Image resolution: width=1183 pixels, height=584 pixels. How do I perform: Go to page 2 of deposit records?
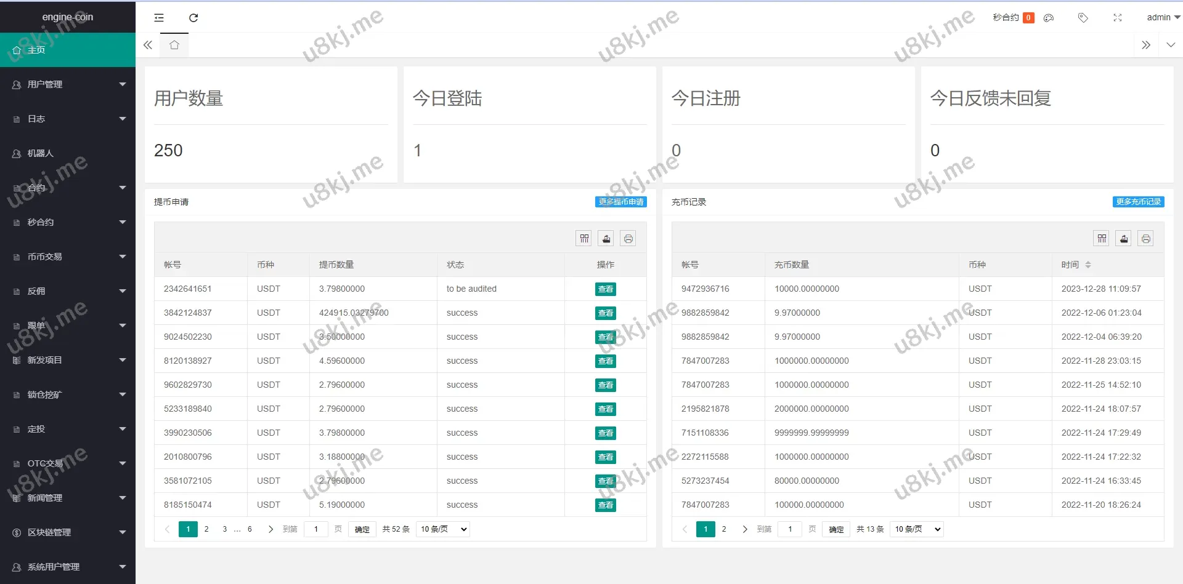(x=724, y=529)
